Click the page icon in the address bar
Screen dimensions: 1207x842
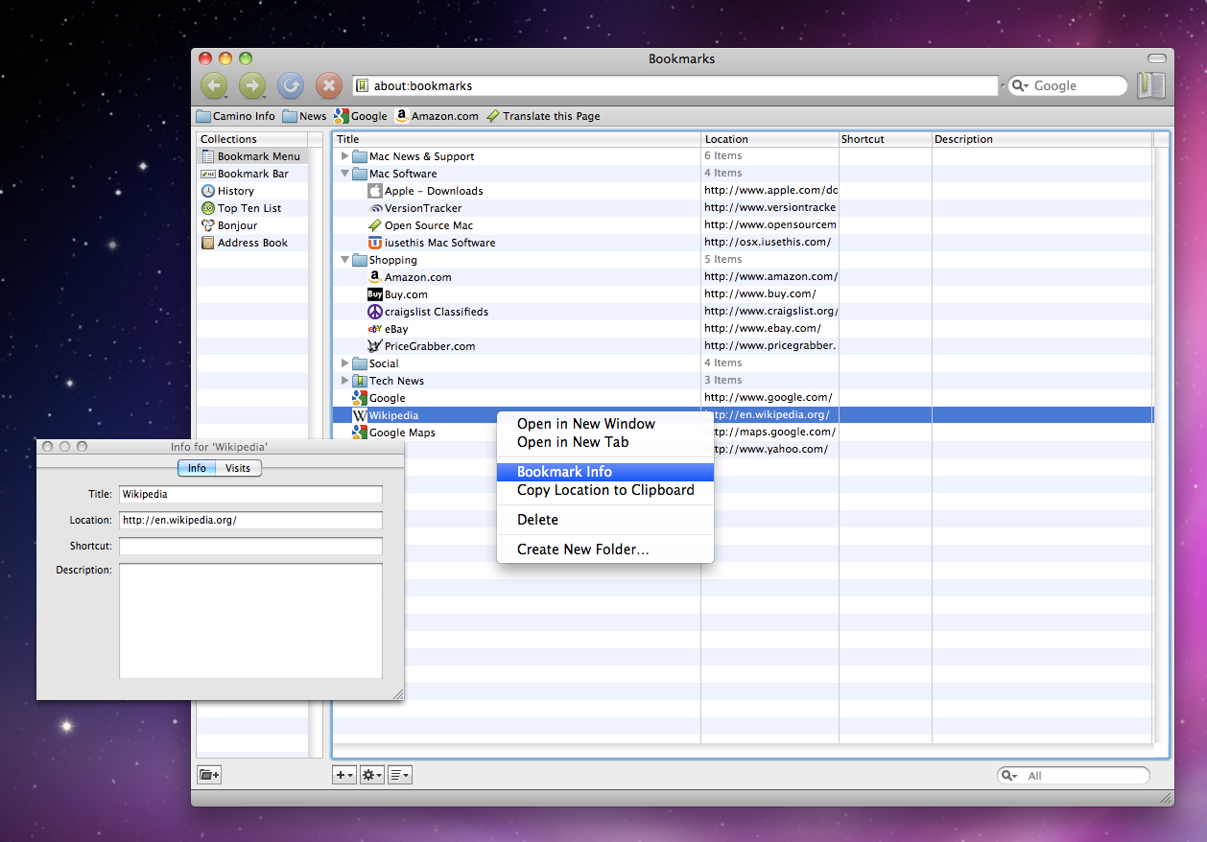click(363, 85)
